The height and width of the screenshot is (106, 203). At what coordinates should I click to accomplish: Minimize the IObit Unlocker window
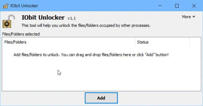(160, 6)
